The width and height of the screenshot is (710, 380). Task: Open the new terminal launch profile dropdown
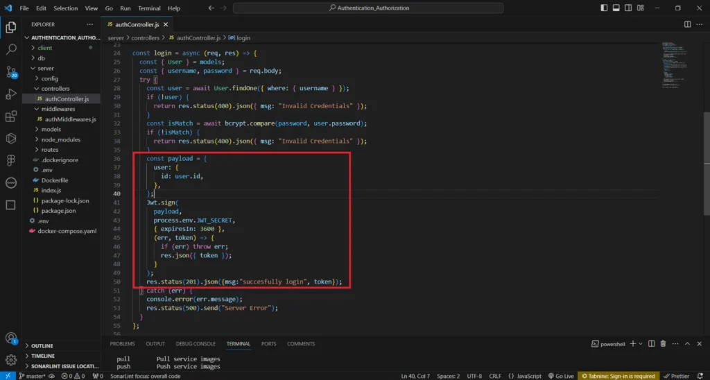[x=641, y=344]
